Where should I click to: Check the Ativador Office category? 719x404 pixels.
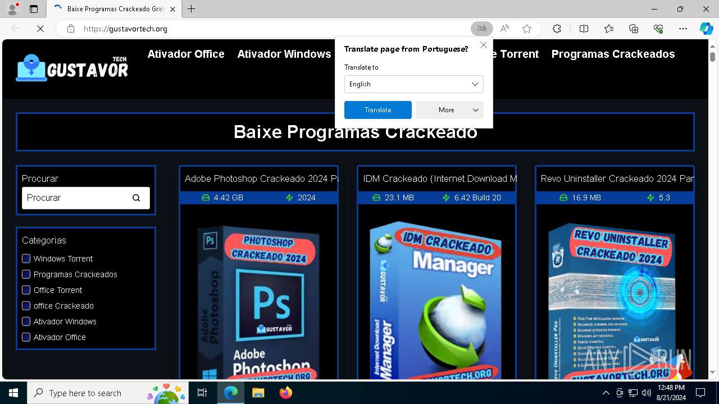[26, 337]
